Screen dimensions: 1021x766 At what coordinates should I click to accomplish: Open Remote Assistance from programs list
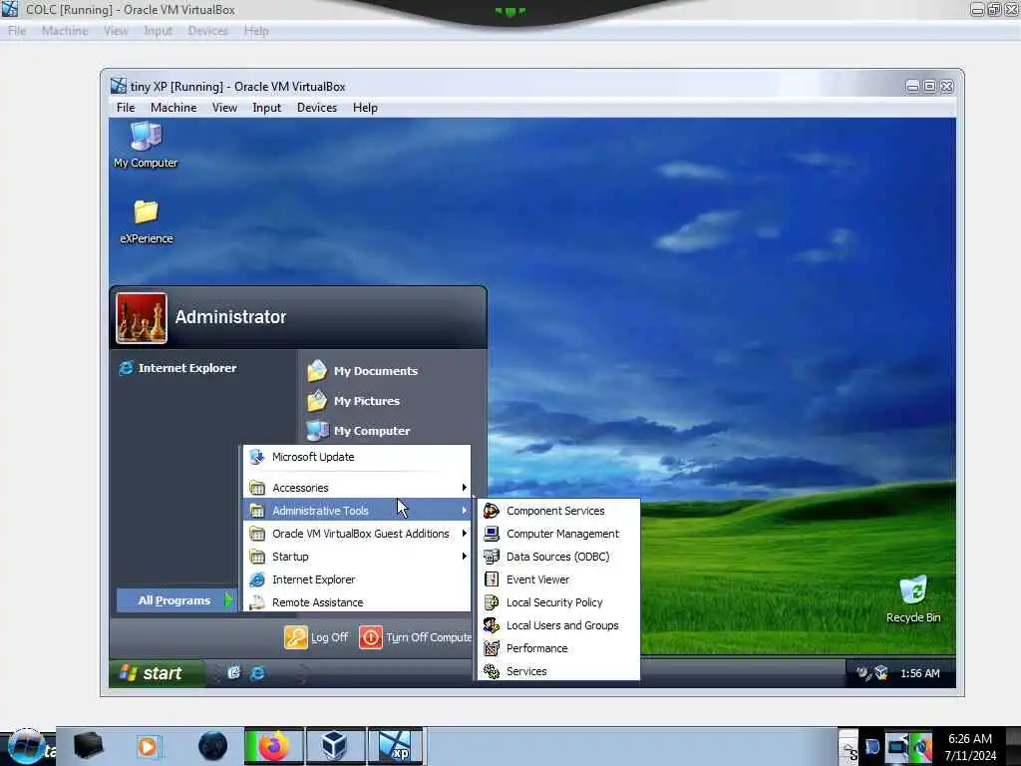357,602
